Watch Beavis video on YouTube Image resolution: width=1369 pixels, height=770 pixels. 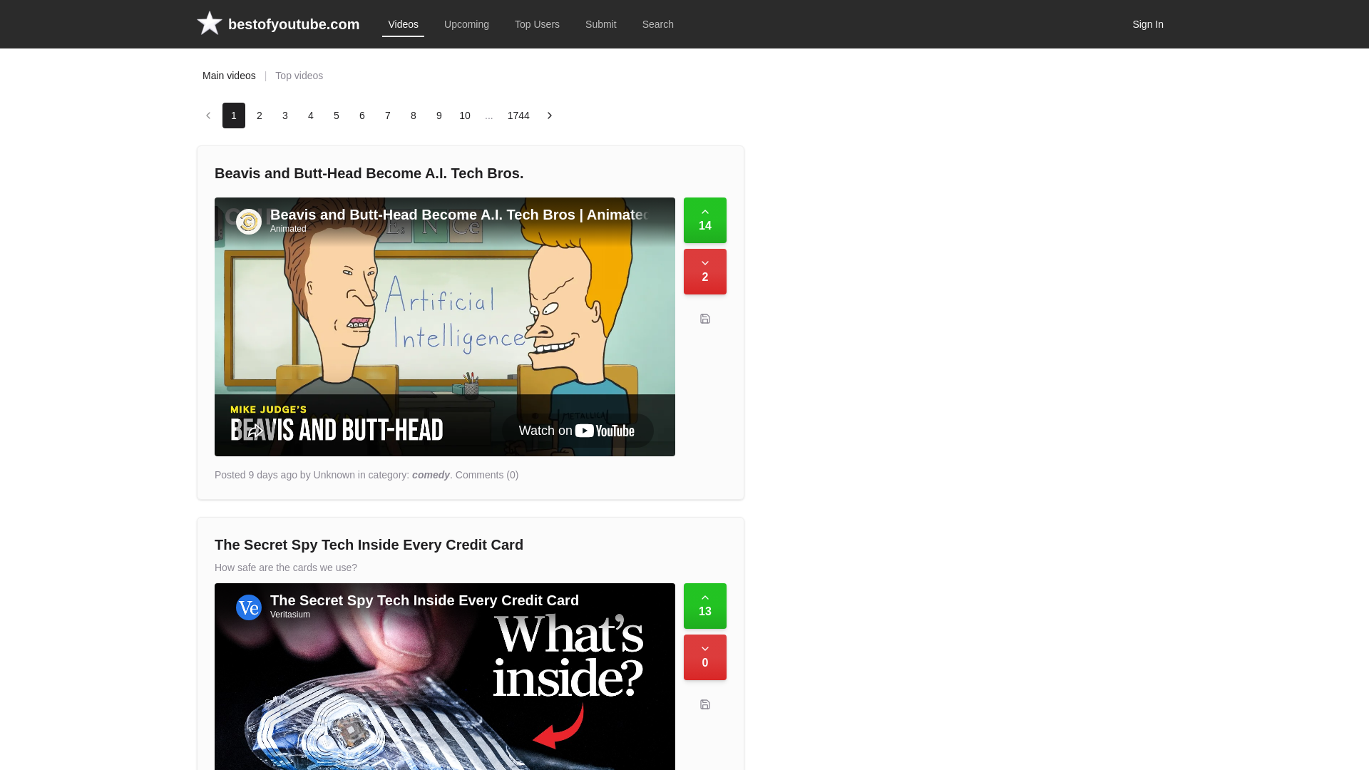pyautogui.click(x=578, y=431)
